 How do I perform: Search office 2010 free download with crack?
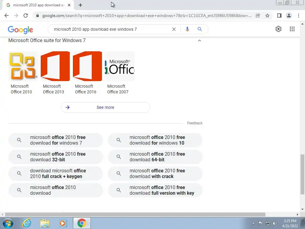[x=155, y=174]
